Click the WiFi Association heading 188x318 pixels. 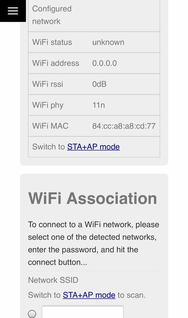92,198
